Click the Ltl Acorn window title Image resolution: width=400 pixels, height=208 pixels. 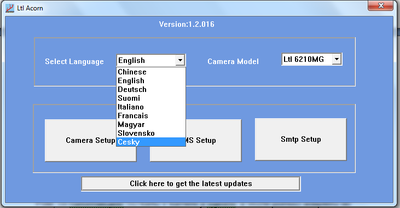coord(30,8)
